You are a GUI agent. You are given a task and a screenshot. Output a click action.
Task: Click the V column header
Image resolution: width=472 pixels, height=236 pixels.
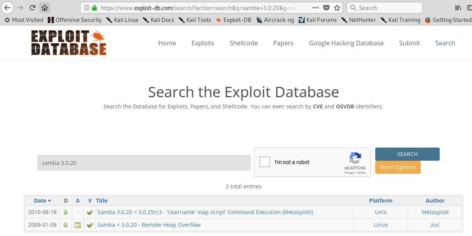click(x=90, y=200)
